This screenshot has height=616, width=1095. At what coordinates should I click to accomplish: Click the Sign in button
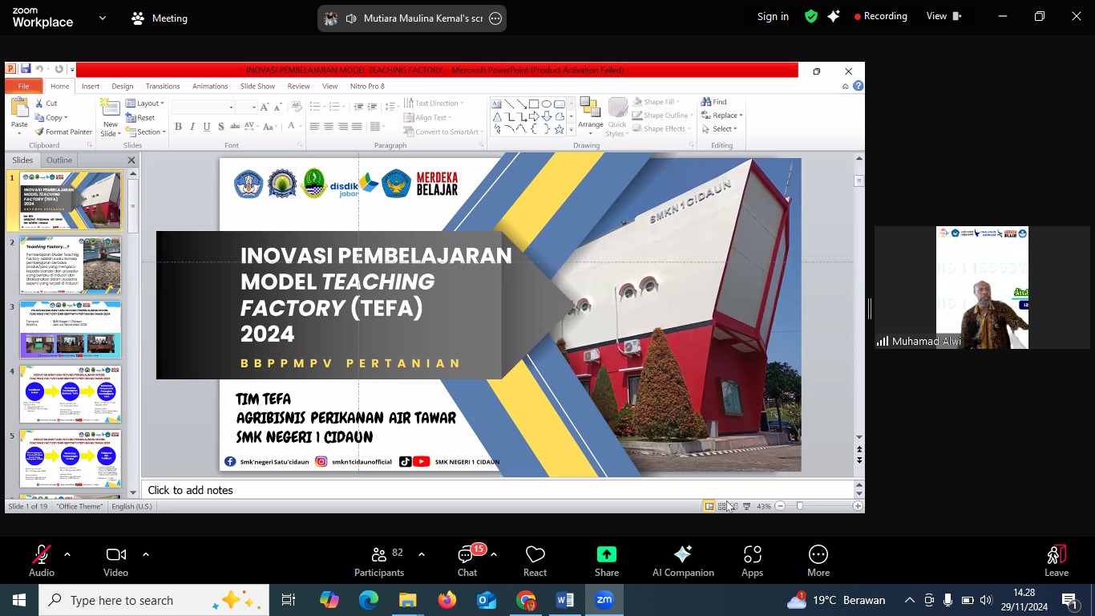(x=773, y=16)
